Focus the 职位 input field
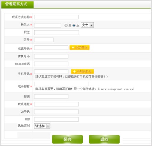 (57, 33)
